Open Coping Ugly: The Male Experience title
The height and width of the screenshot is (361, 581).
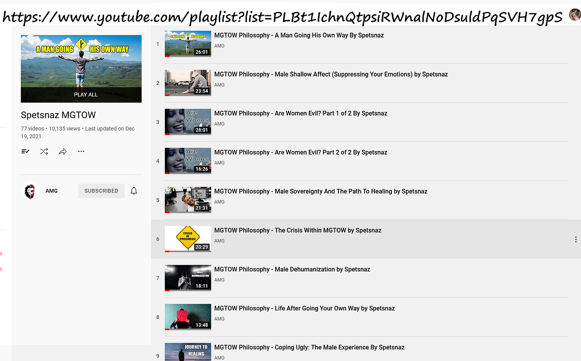click(x=309, y=347)
